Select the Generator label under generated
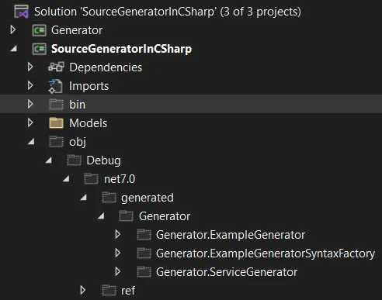382x300 pixels. pyautogui.click(x=165, y=216)
